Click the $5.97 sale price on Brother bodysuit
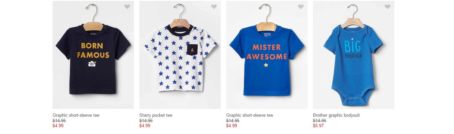The width and height of the screenshot is (454, 134). 318,126
